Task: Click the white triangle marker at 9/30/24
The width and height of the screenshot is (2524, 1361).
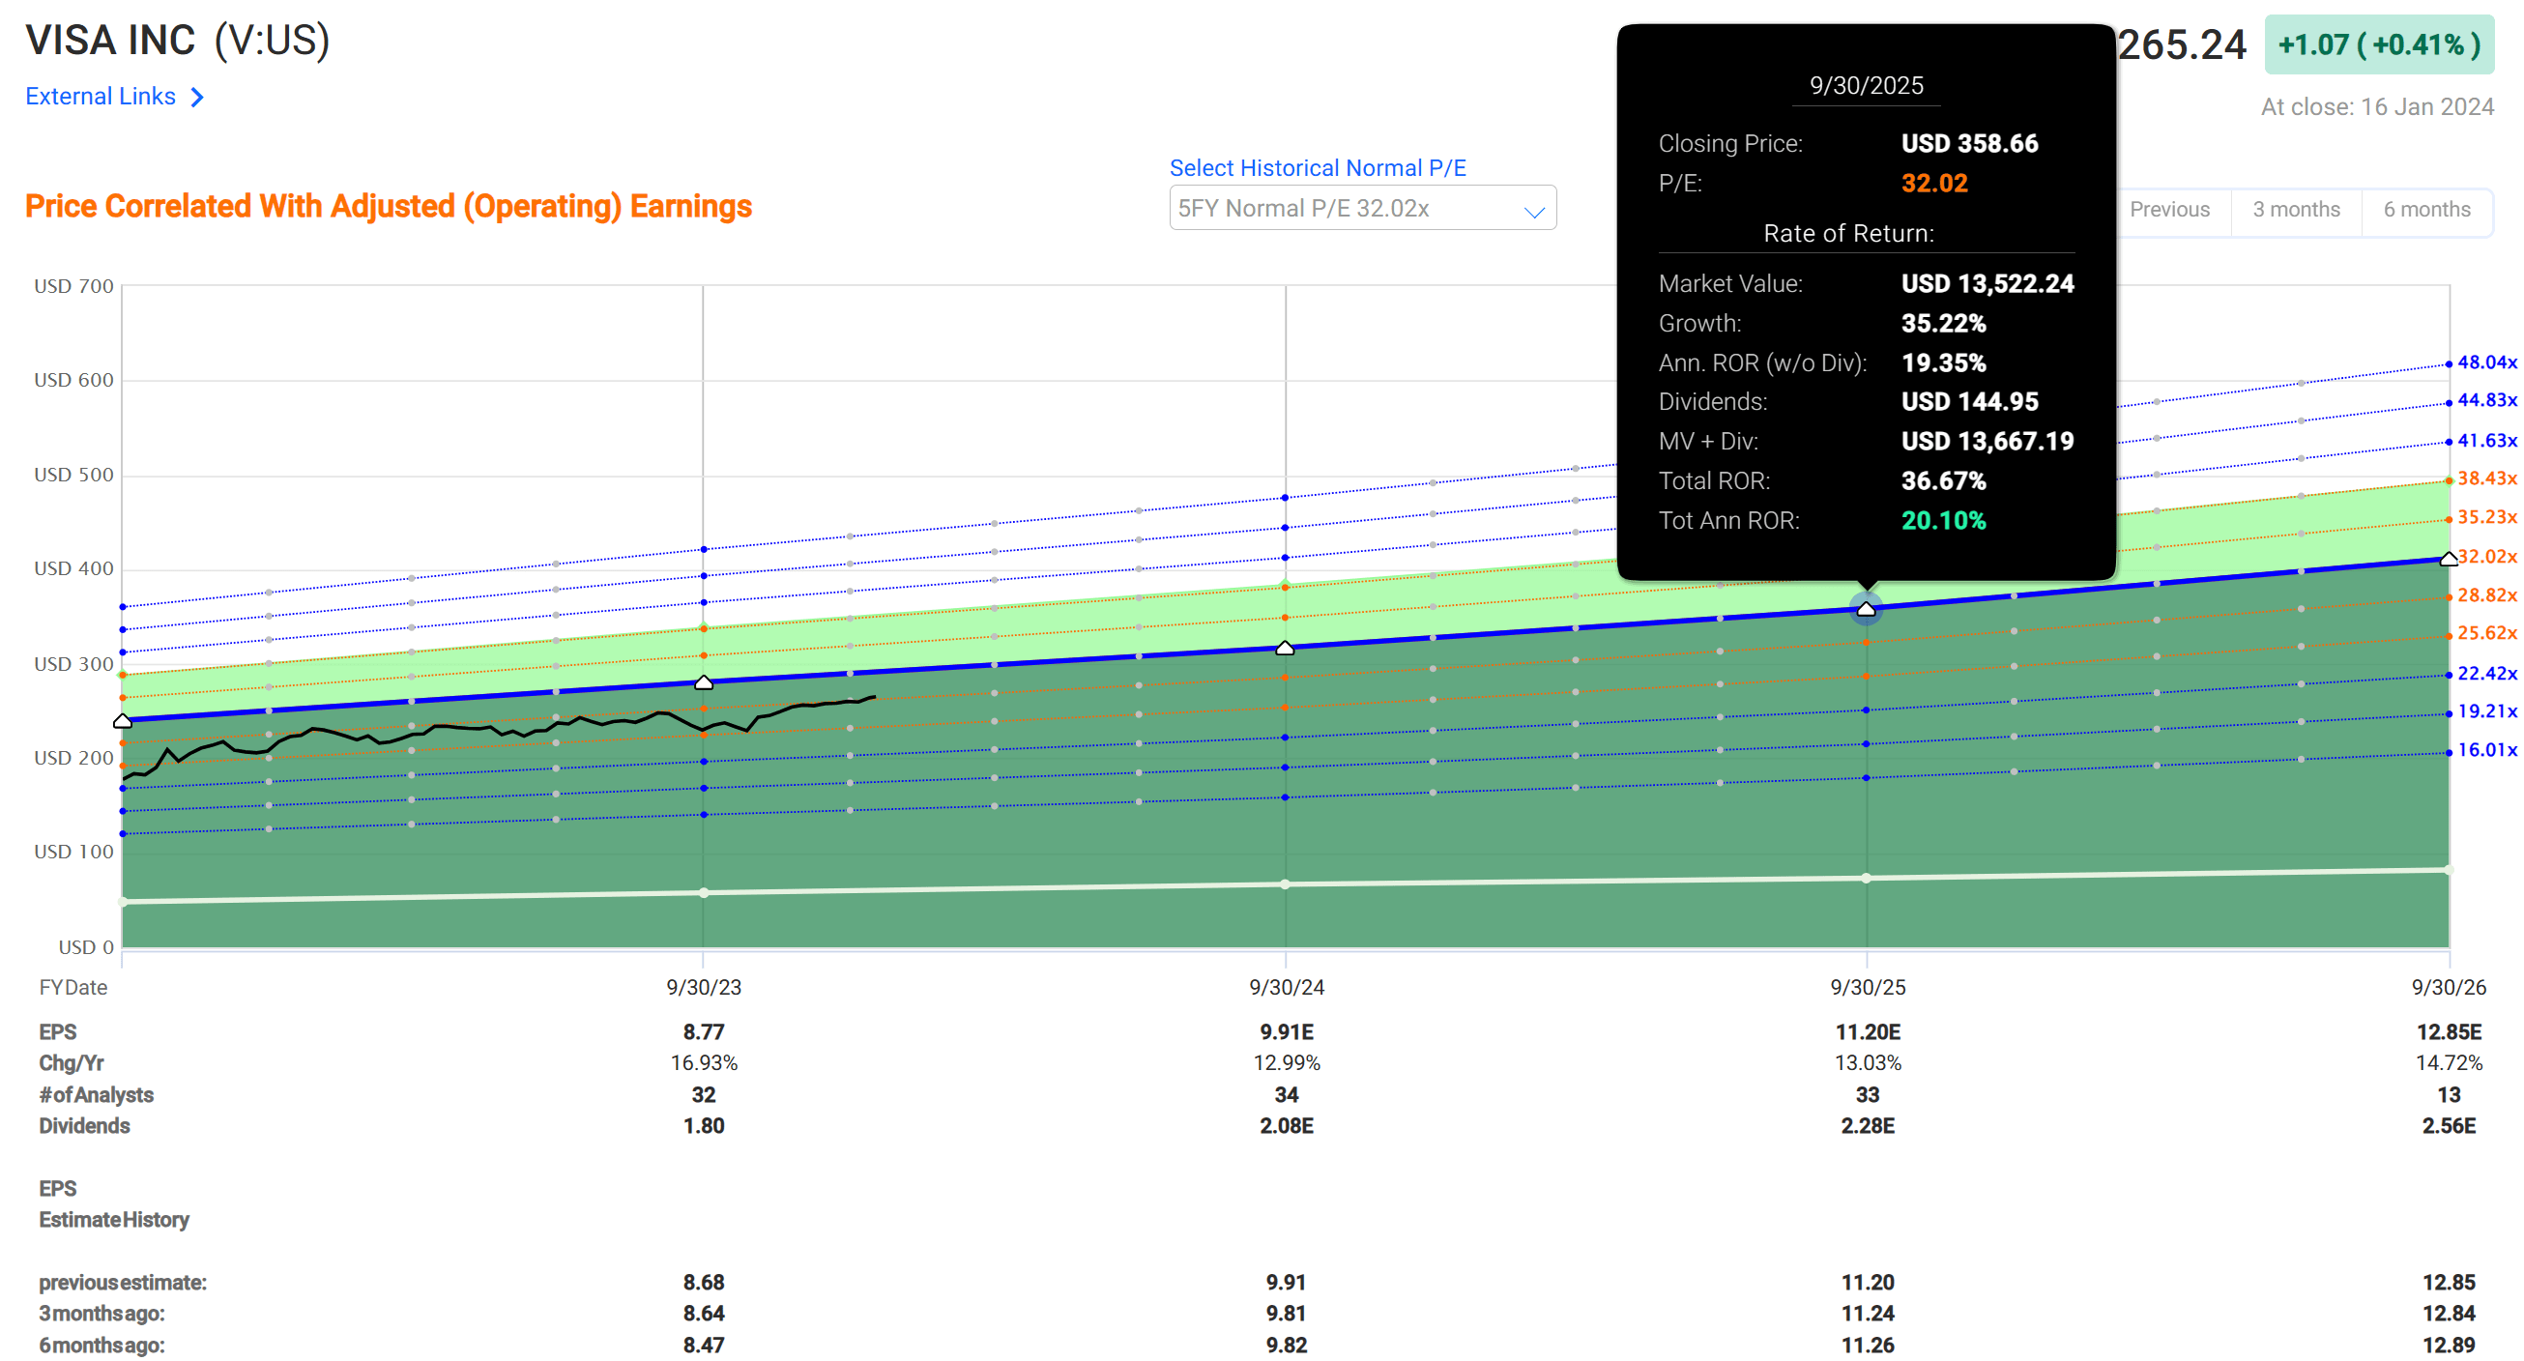Action: pos(1285,648)
